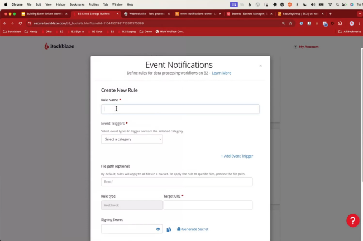Open the macOS Spotlight search icon
Viewport: 363px width, 241px height.
click(337, 4)
